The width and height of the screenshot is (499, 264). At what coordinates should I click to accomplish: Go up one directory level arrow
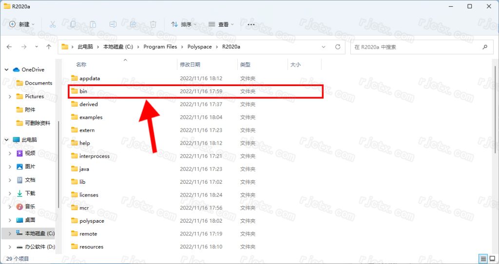coord(49,47)
